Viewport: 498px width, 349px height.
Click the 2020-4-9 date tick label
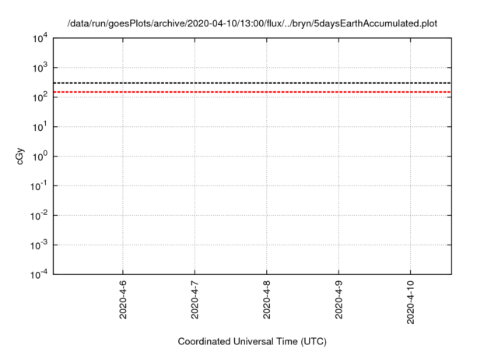(338, 300)
